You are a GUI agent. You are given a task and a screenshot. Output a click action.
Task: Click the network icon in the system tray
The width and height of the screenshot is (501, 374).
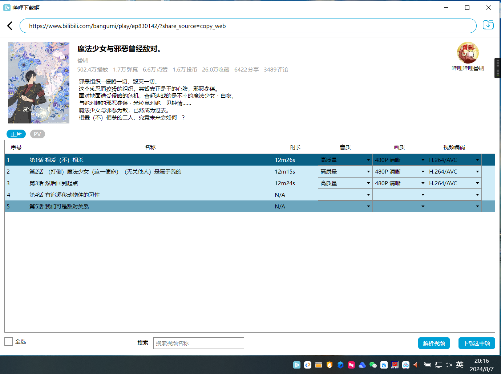439,365
